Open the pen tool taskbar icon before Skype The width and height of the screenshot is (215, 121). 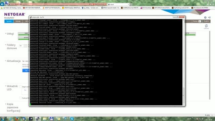click(65, 119)
